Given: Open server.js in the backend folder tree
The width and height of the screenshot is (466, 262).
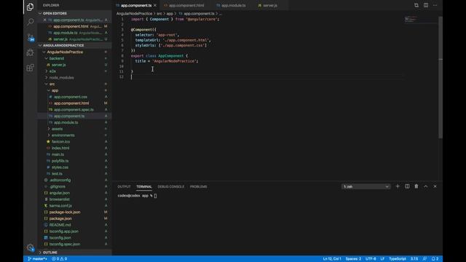Looking at the screenshot, I should pos(58,65).
